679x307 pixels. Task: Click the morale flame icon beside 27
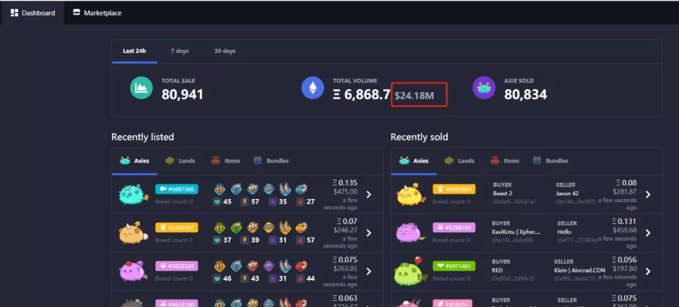(x=300, y=202)
